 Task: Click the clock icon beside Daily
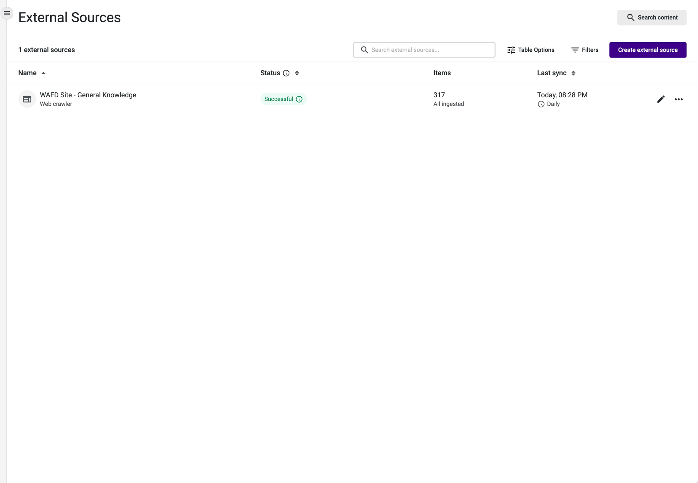[x=541, y=104]
